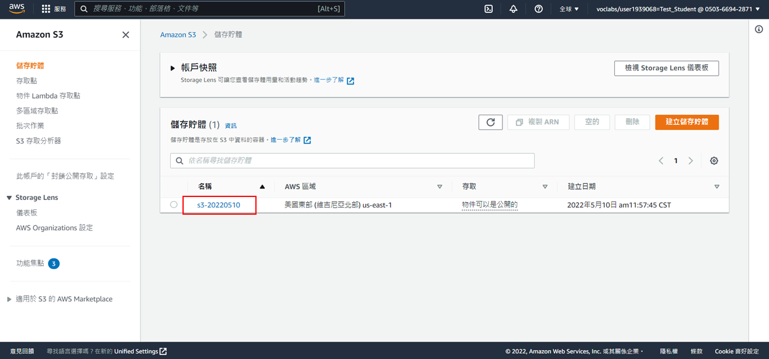
Task: Click 意見回饋 feedback in footer
Action: (22, 351)
